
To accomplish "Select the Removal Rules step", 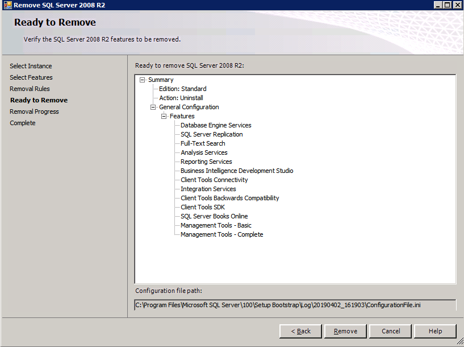I will click(x=30, y=89).
